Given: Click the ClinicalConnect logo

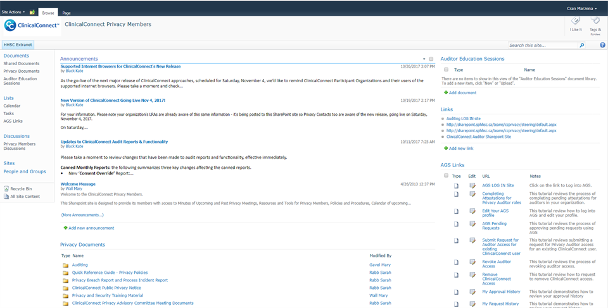Looking at the screenshot, I should click(32, 25).
